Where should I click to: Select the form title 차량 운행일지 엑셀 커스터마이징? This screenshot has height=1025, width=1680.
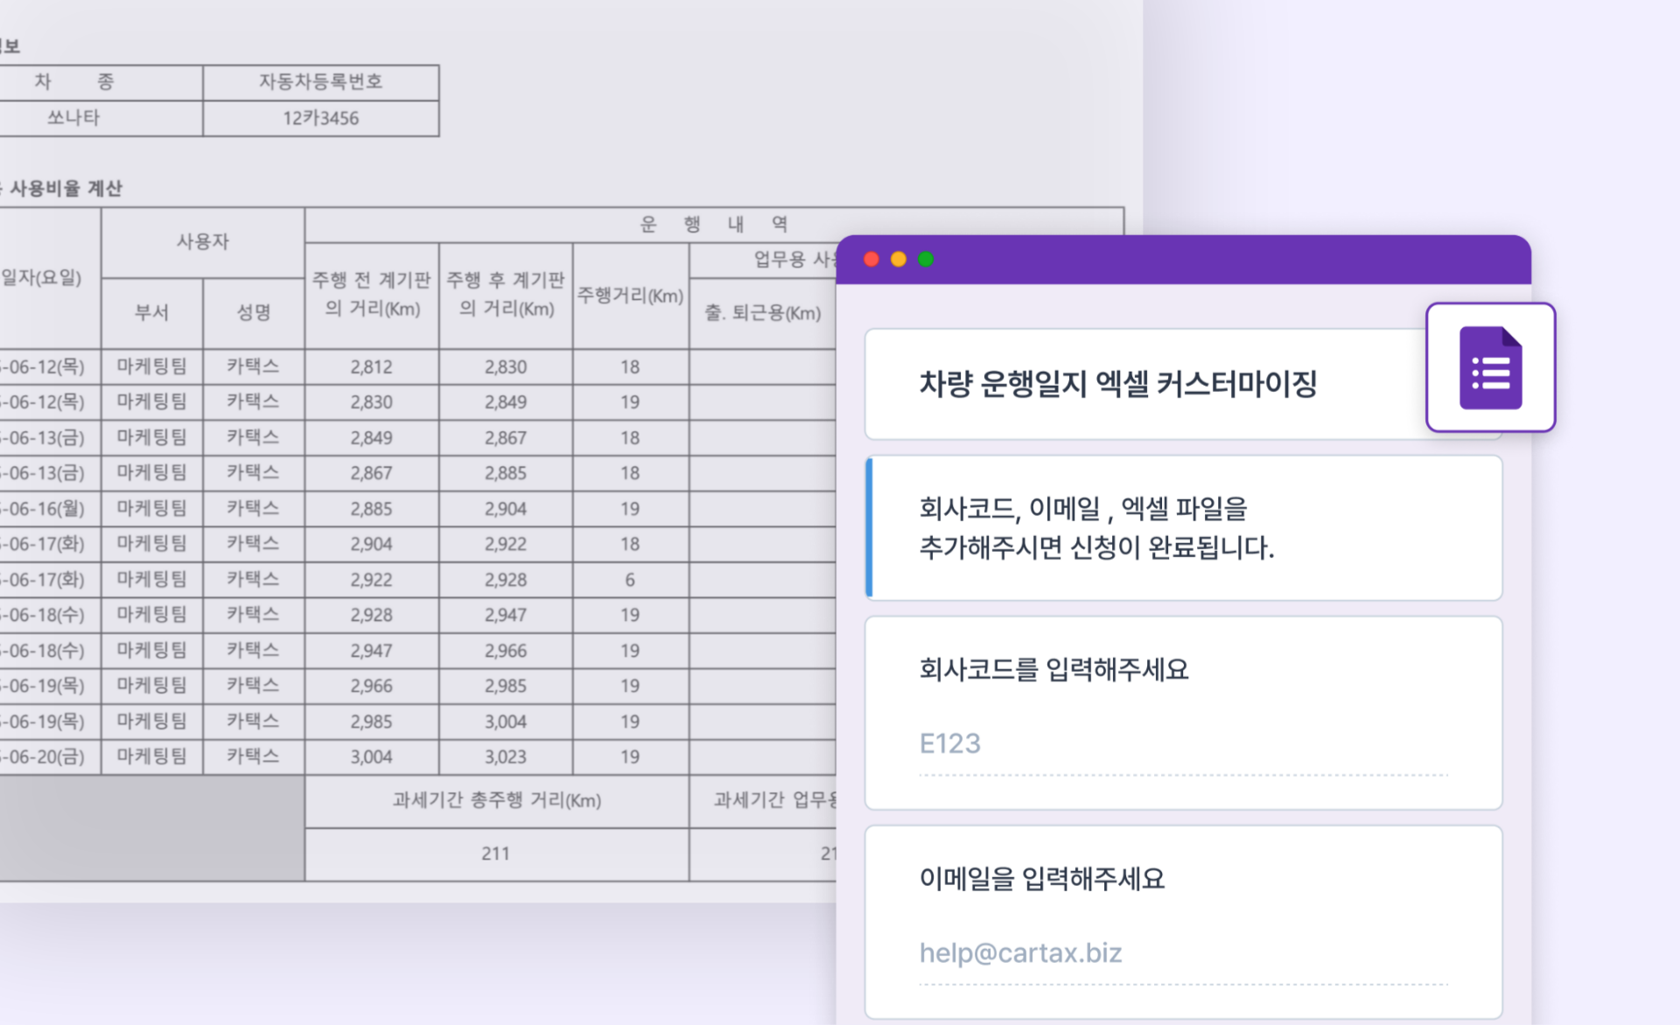point(1119,382)
